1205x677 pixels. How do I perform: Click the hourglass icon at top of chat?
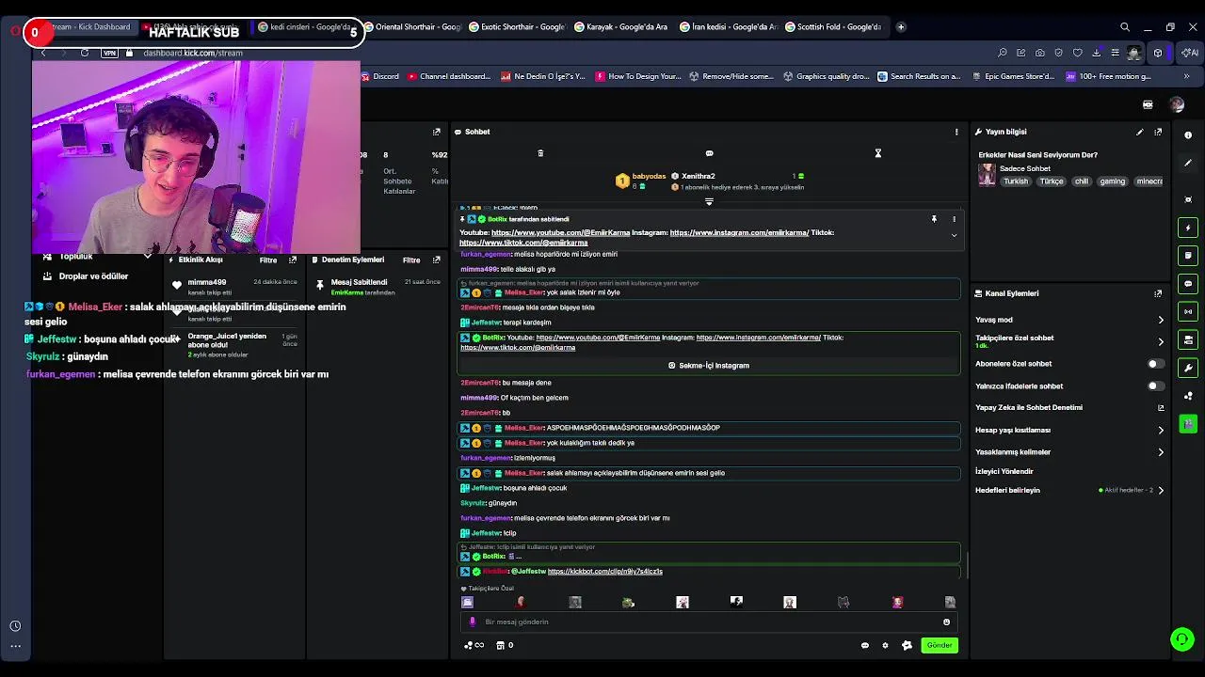pos(877,153)
